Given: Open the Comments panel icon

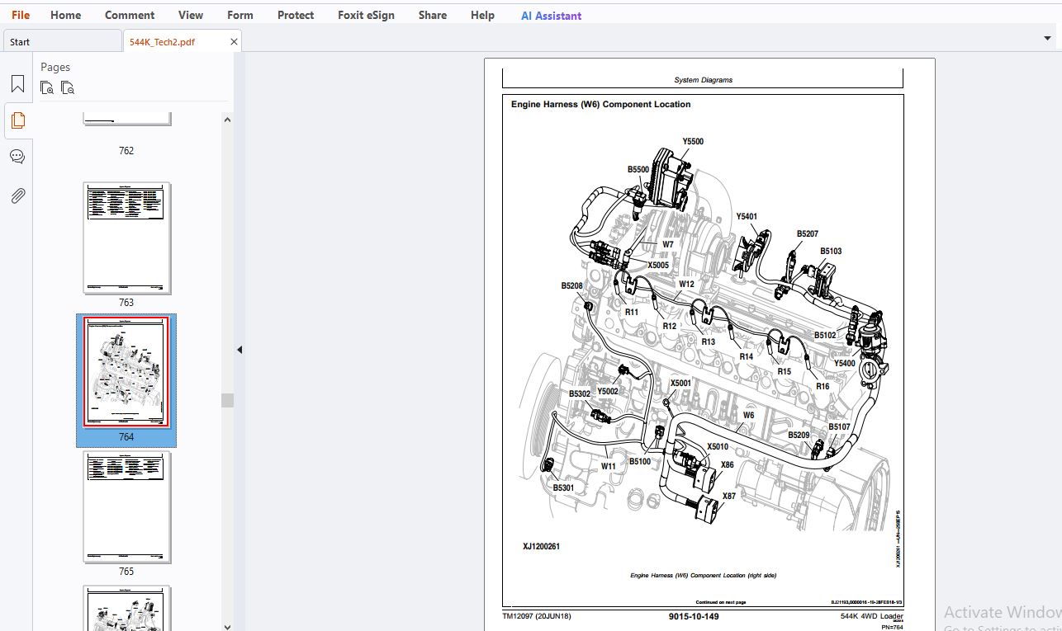Looking at the screenshot, I should [x=17, y=157].
